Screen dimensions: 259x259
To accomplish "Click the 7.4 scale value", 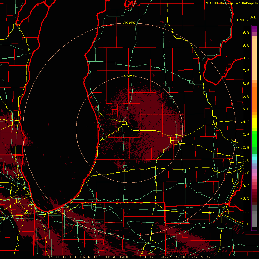I will (x=246, y=71).
